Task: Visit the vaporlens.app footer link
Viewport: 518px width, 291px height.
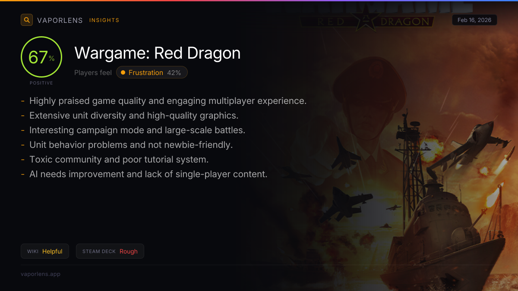Action: [41, 274]
